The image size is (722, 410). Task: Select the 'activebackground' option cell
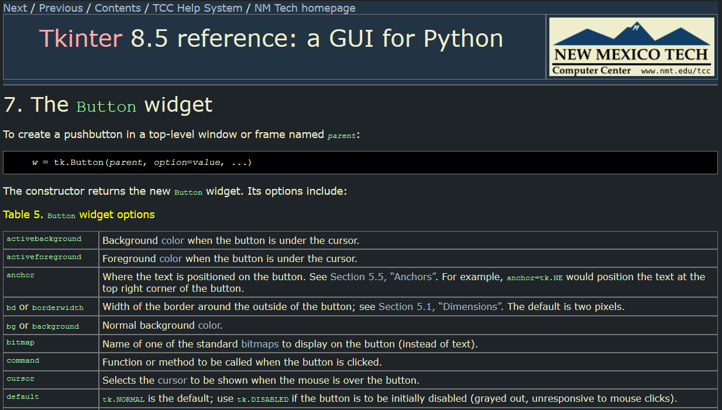tap(51, 240)
